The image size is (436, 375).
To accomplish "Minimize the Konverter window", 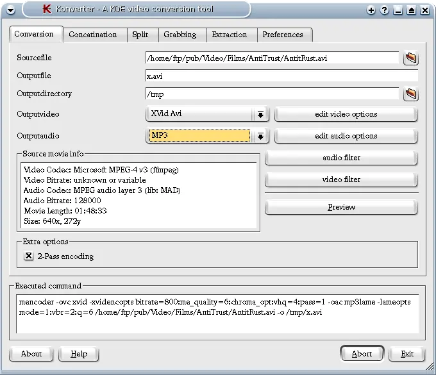I will (398, 10).
